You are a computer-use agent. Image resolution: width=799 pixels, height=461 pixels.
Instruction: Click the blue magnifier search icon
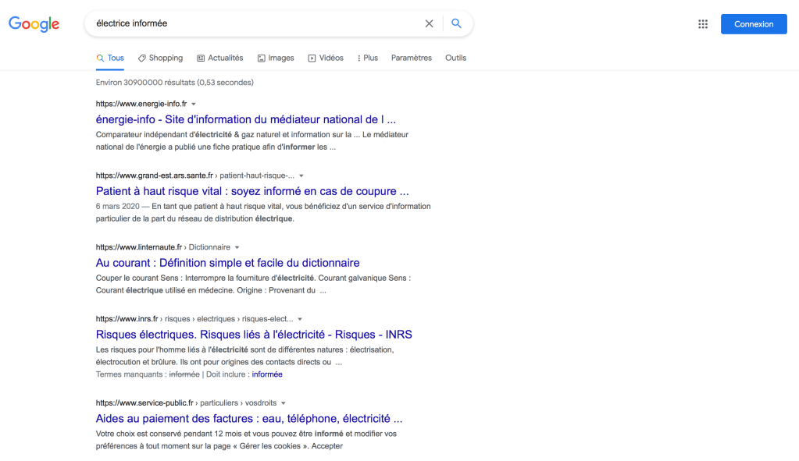pyautogui.click(x=457, y=23)
